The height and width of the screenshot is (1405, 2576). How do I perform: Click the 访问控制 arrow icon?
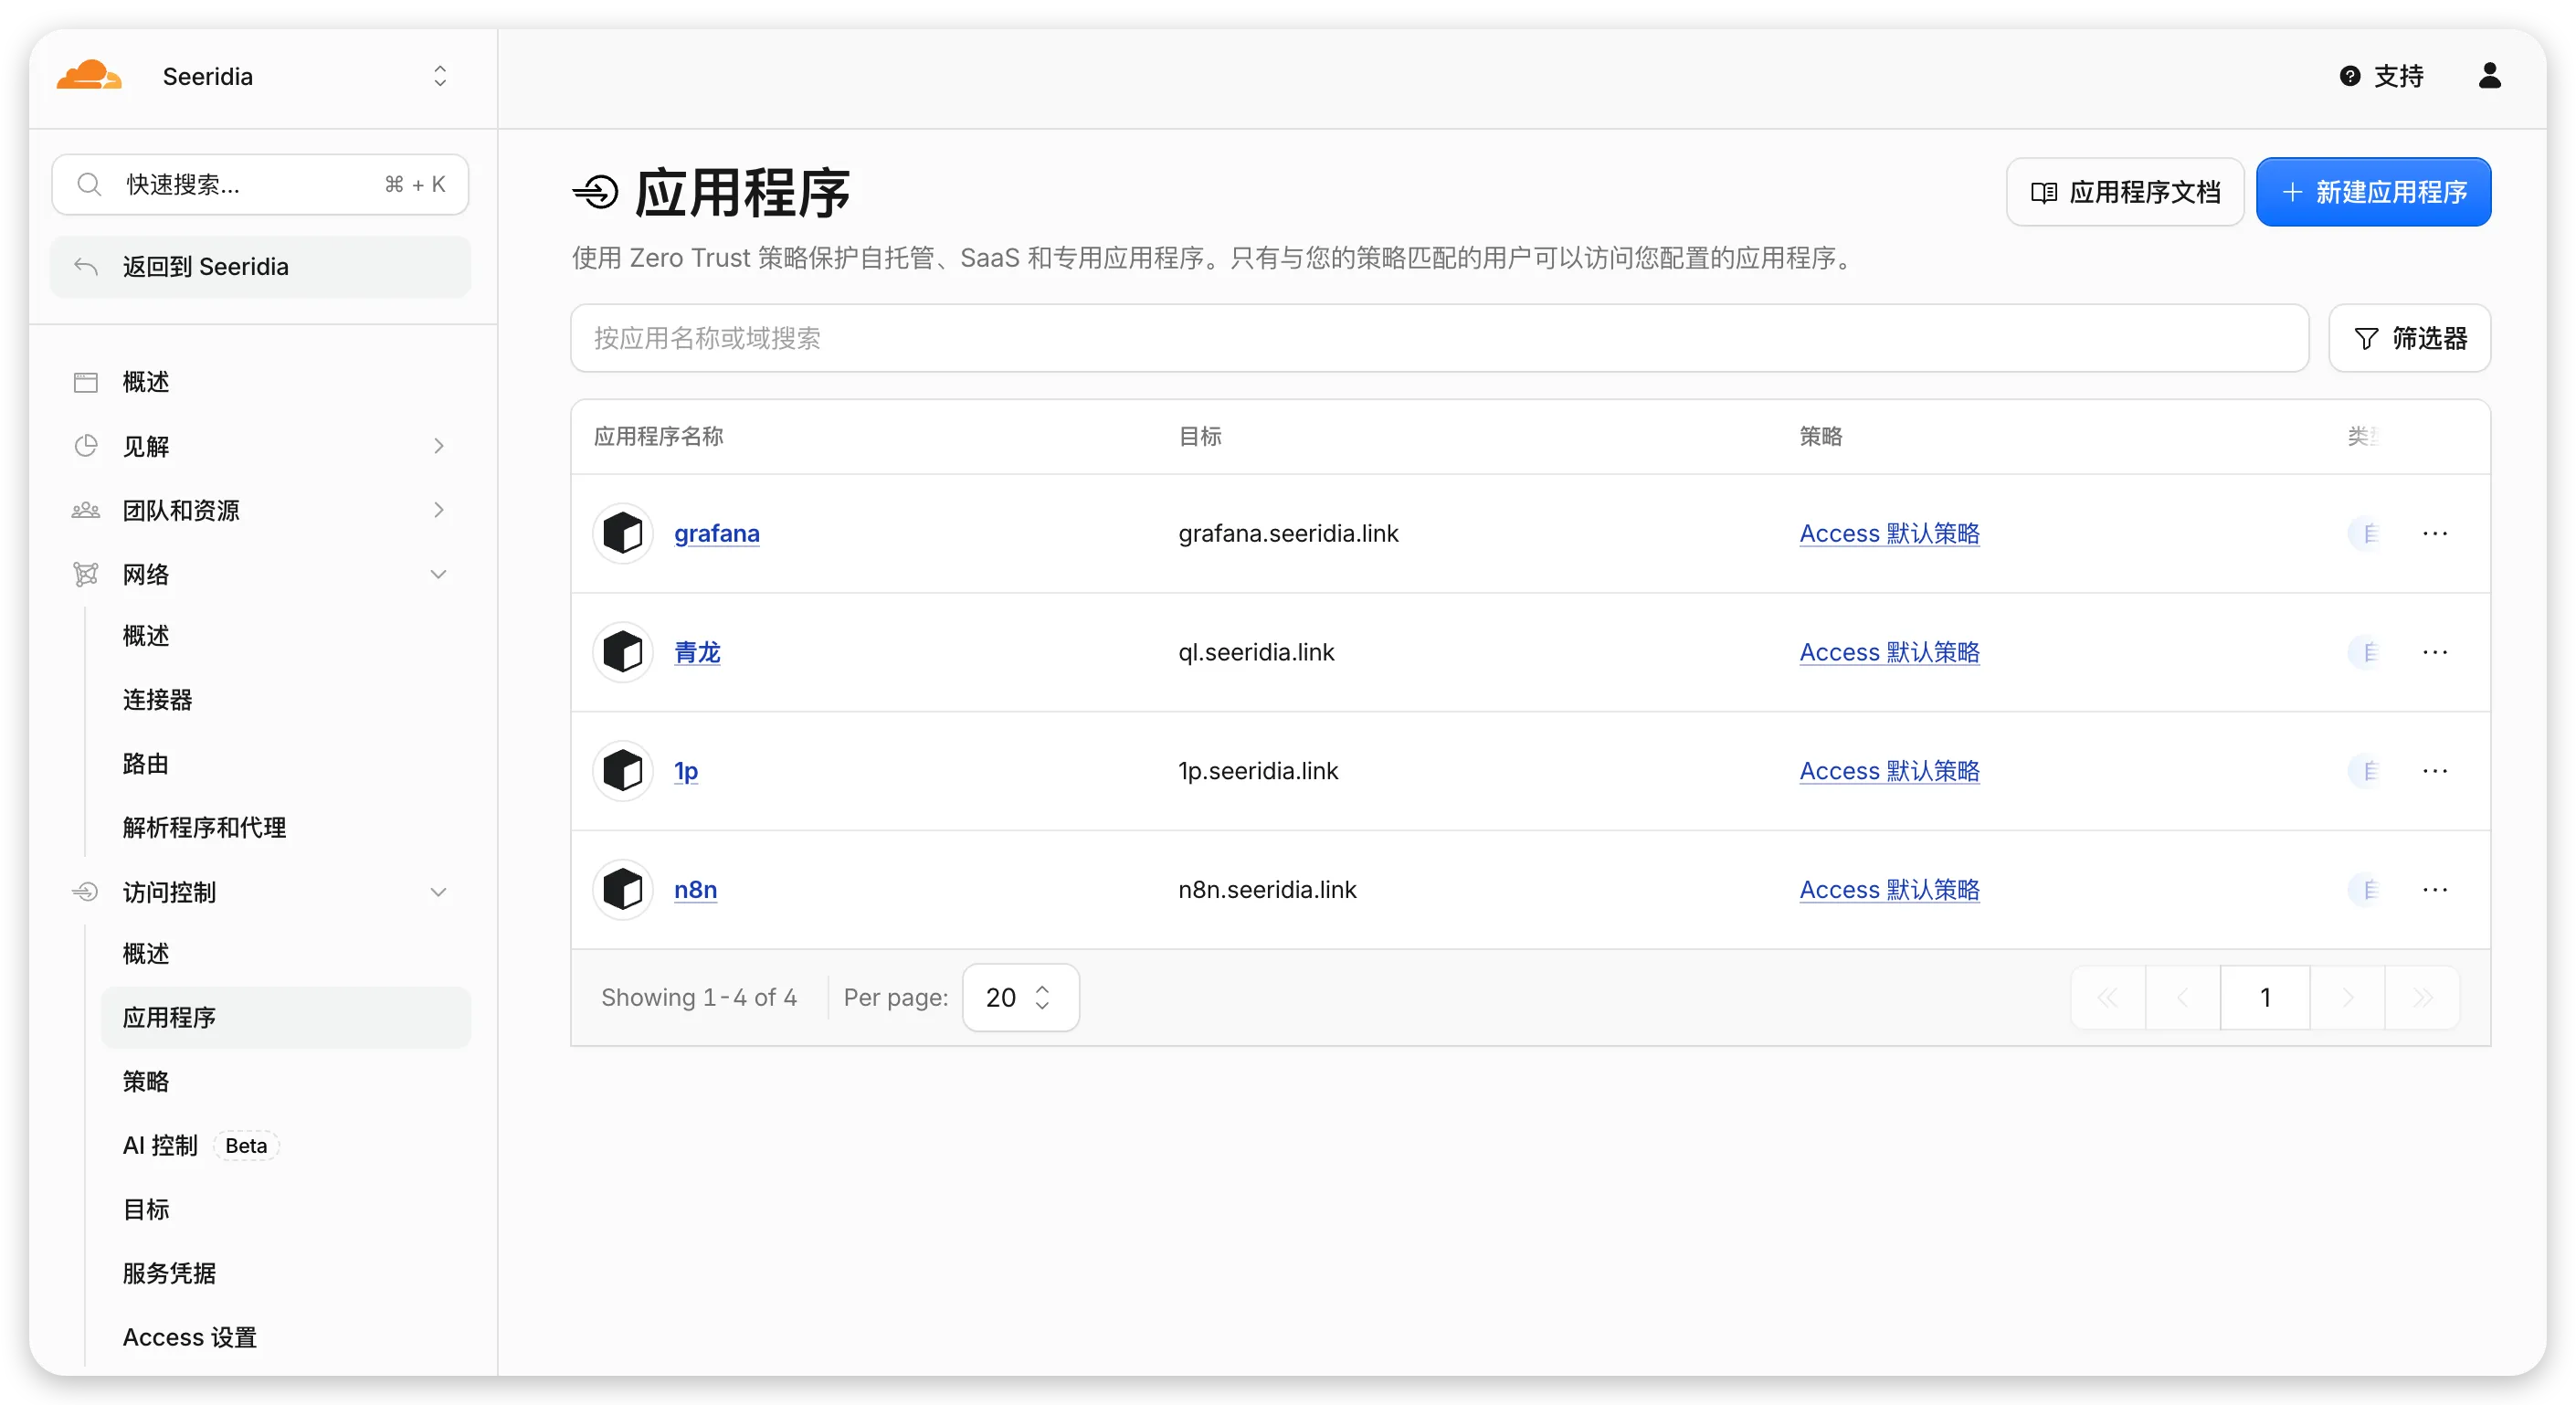click(86, 892)
